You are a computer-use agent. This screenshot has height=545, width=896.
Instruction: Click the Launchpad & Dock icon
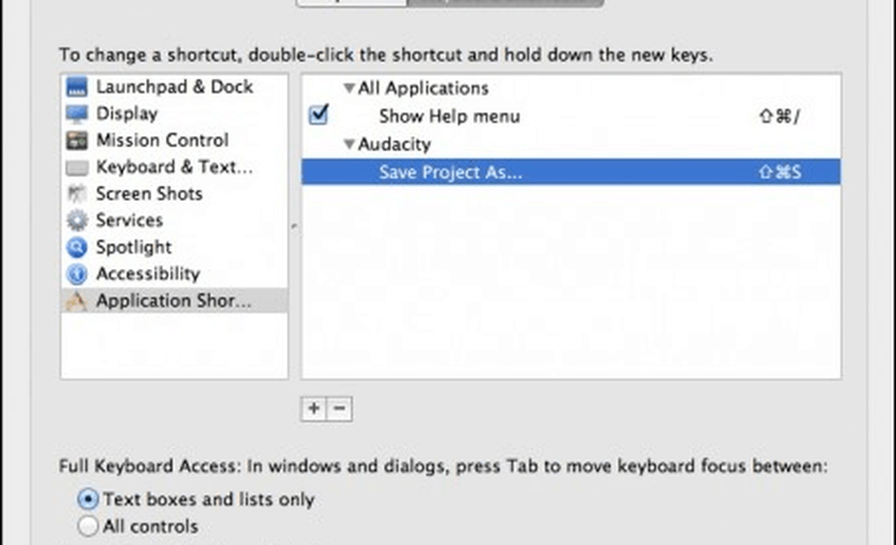[78, 87]
